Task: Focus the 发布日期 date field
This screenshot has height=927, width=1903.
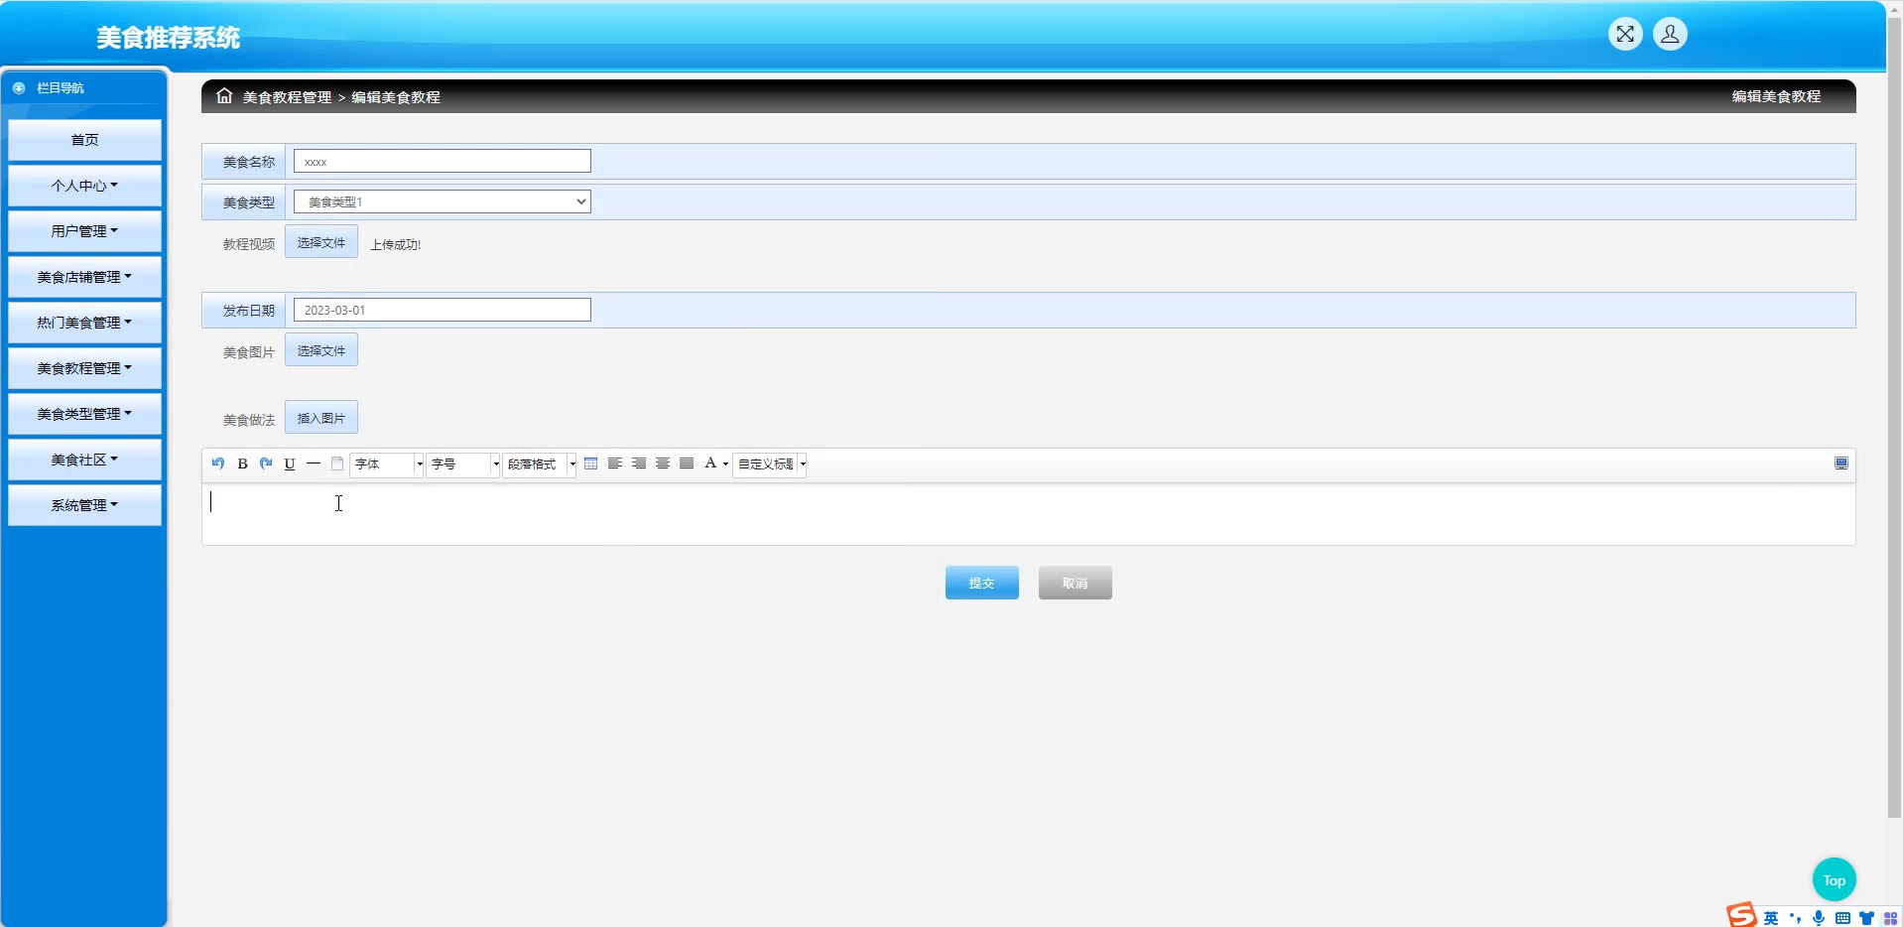Action: 443,310
